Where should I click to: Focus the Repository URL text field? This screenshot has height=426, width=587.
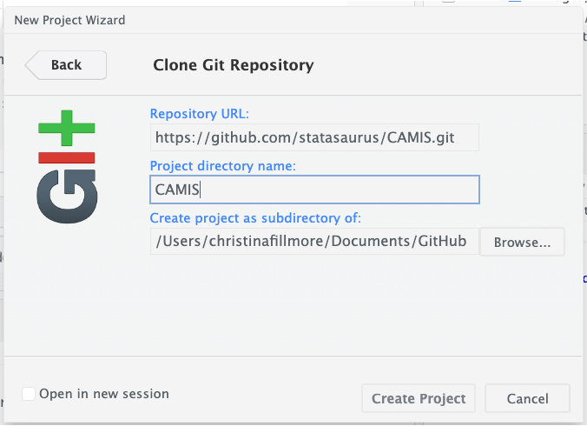coord(314,137)
